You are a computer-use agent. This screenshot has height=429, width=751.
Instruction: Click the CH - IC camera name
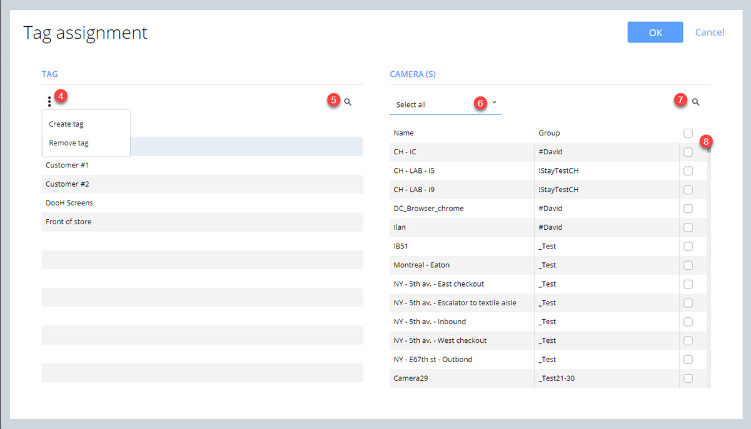click(405, 152)
